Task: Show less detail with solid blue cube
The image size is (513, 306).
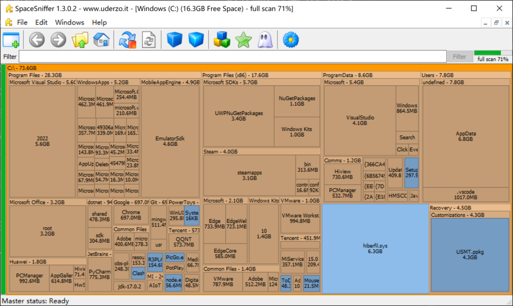Action: pyautogui.click(x=174, y=40)
